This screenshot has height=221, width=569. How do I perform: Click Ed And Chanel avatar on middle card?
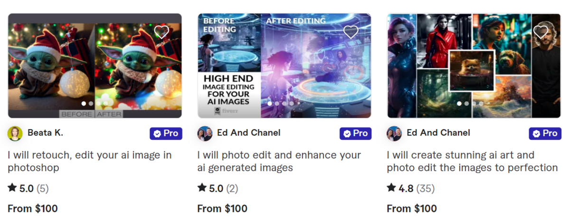(205, 134)
